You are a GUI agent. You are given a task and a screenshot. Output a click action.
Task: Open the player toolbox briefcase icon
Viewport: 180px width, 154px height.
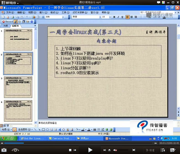click(x=4, y=150)
